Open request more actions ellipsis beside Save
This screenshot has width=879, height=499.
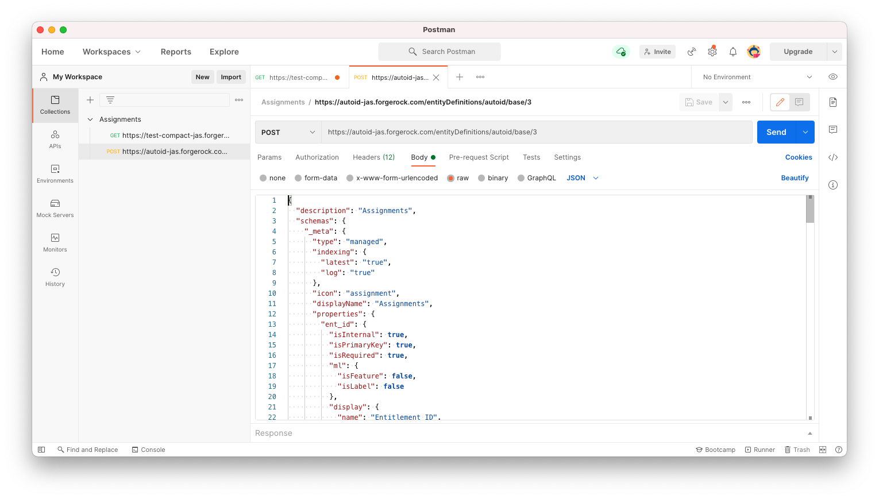coord(746,102)
